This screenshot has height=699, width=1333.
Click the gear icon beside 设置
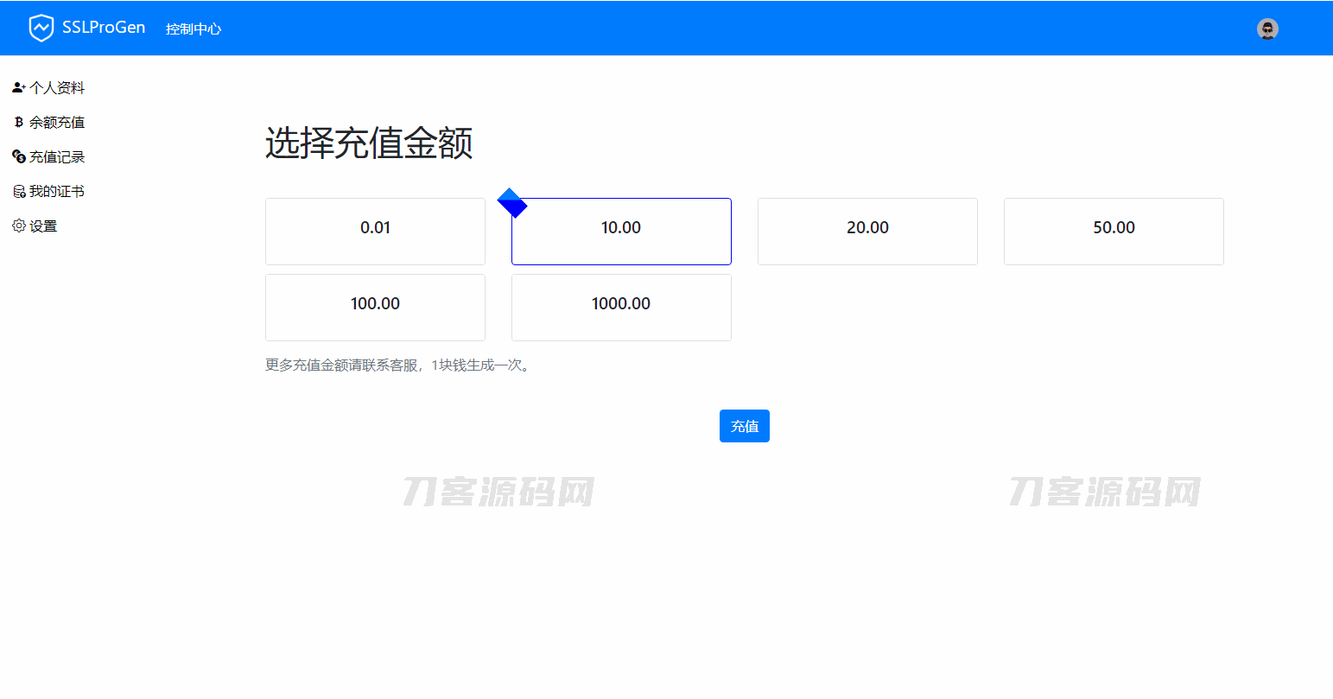pyautogui.click(x=18, y=226)
